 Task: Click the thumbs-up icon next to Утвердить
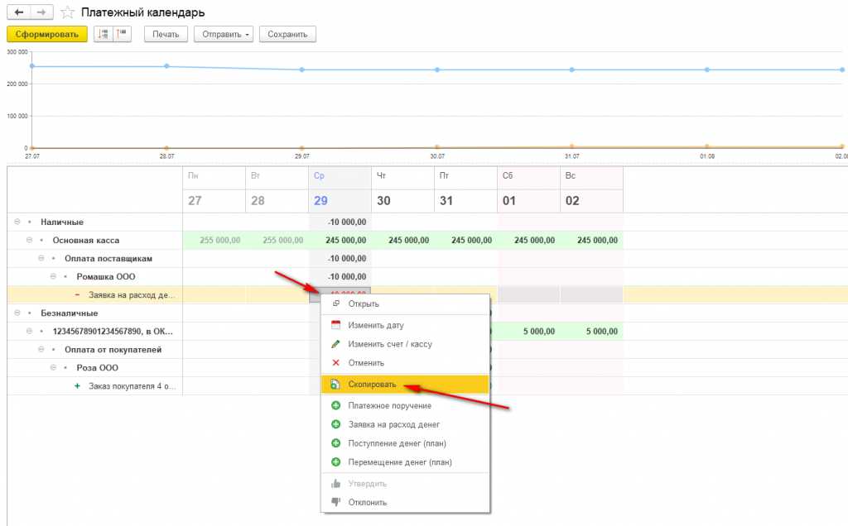[x=336, y=483]
